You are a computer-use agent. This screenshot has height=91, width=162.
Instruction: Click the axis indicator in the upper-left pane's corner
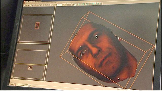[19, 41]
